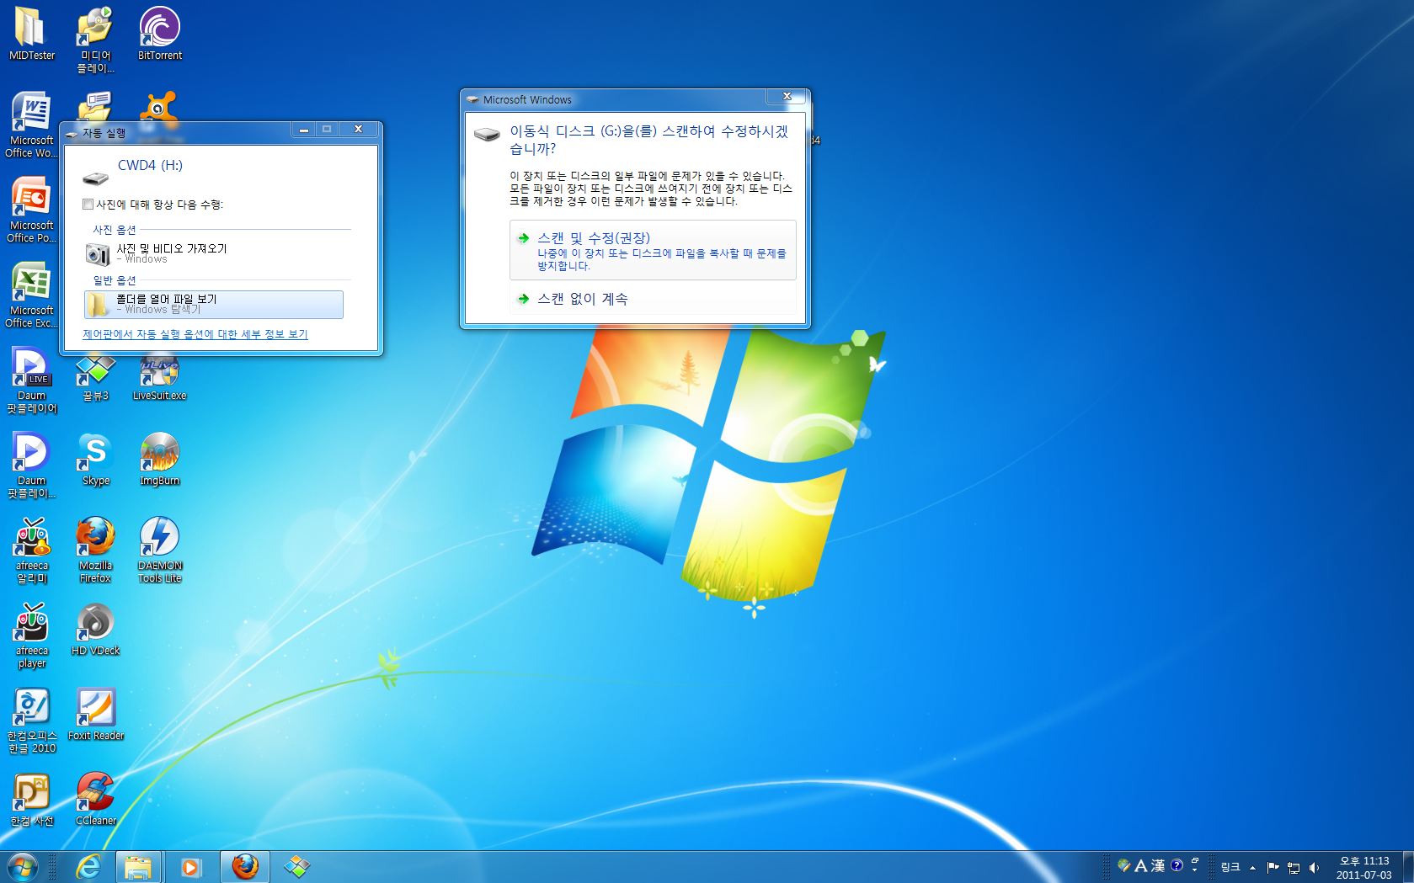Screen dimensions: 1414x883
Task: Toggle the A input mode in language bar
Action: pyautogui.click(x=1140, y=865)
